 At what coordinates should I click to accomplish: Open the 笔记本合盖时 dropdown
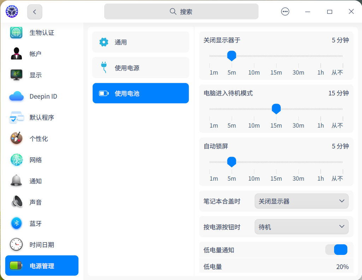click(301, 201)
